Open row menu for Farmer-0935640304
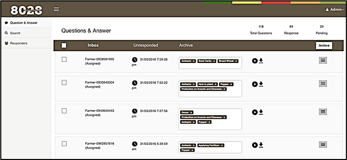347x160 pixels. tap(323, 83)
